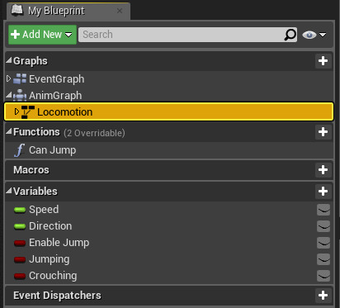This screenshot has height=308, width=340.
Task: Collapse the Functions section
Action: point(9,131)
